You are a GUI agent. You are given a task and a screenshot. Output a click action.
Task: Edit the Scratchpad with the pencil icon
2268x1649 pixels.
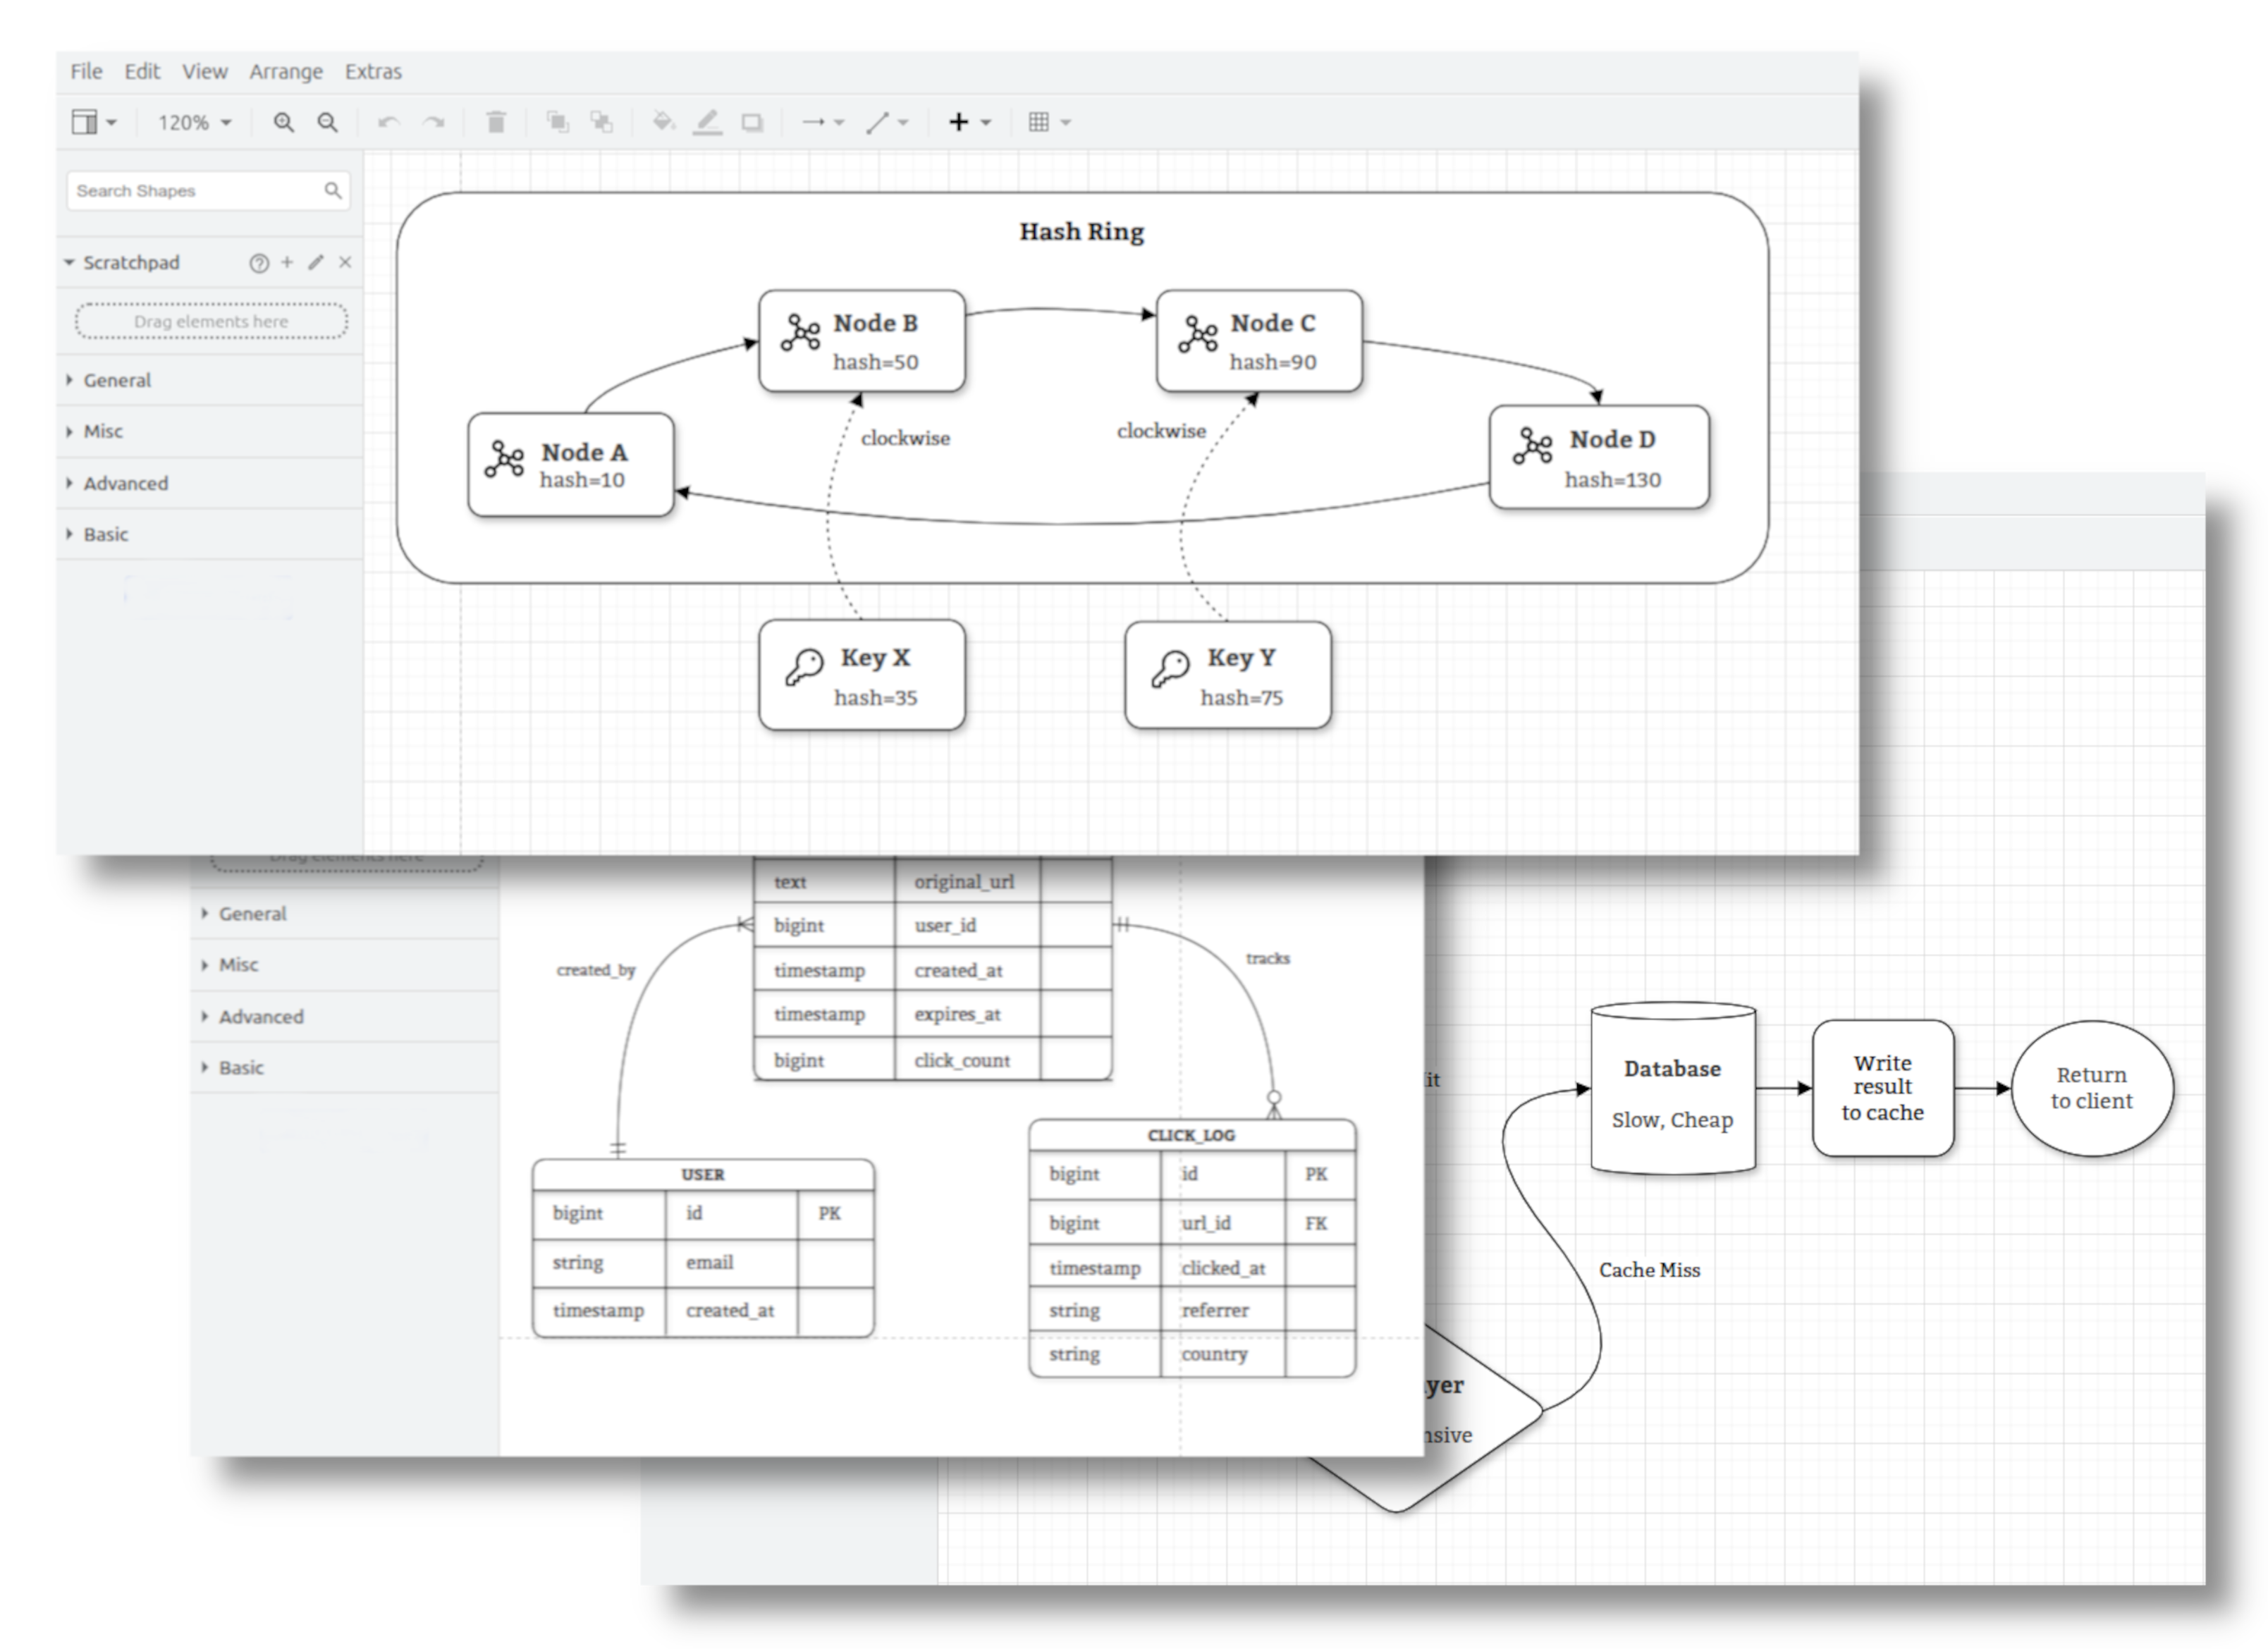[316, 262]
